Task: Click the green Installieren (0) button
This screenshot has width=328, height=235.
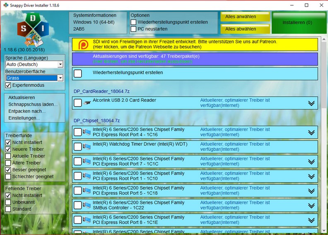Action: point(299,23)
